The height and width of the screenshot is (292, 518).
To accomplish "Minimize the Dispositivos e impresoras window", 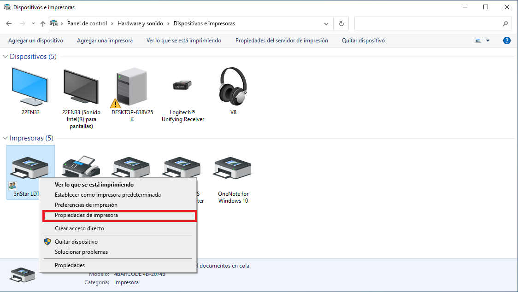I will [465, 7].
